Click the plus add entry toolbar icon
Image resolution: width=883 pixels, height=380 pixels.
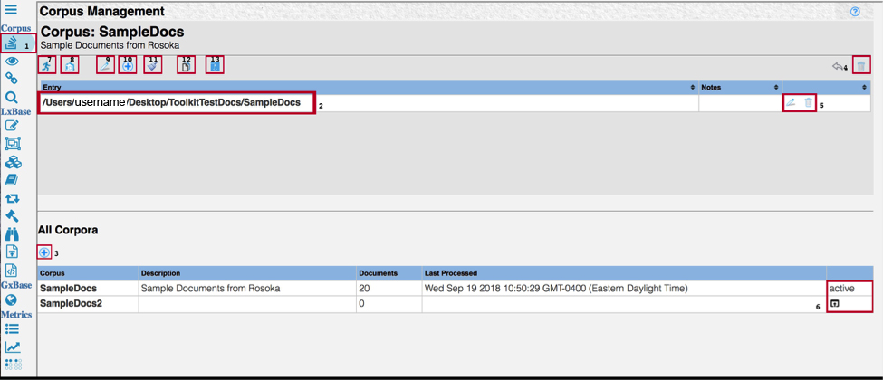(128, 66)
